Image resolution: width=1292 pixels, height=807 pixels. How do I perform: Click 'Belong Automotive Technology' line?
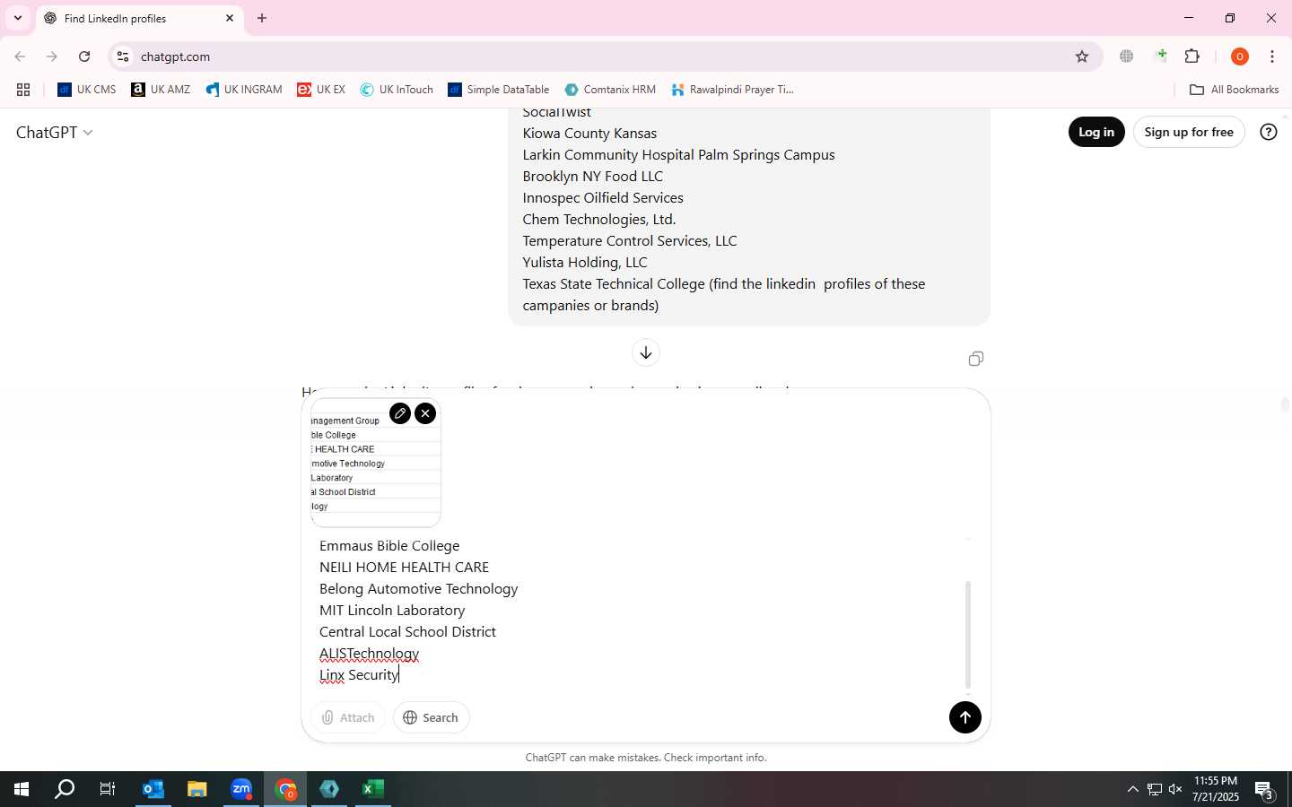[418, 589]
